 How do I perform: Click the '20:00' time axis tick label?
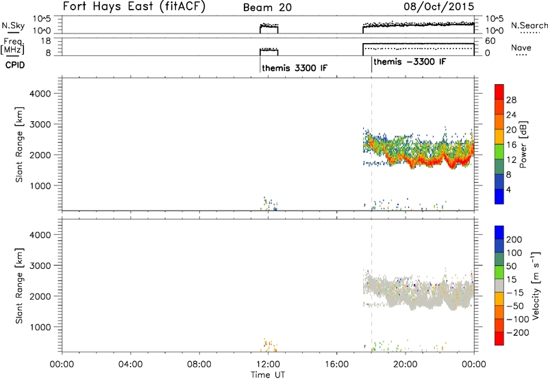[x=406, y=365]
